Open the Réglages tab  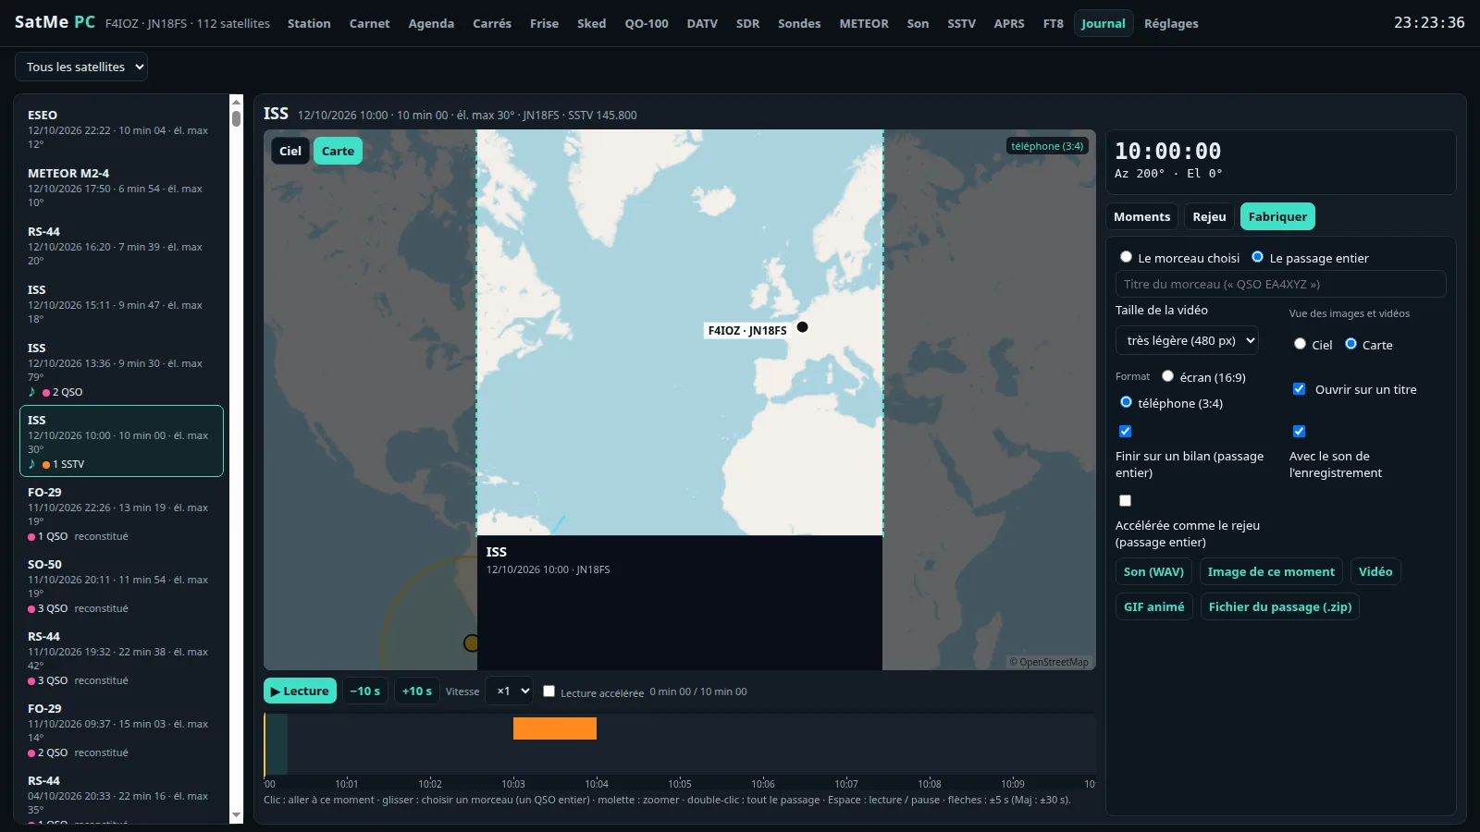1171,23
